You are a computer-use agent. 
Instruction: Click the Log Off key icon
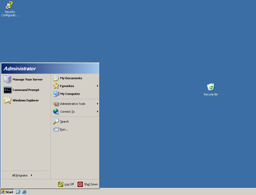click(x=60, y=184)
